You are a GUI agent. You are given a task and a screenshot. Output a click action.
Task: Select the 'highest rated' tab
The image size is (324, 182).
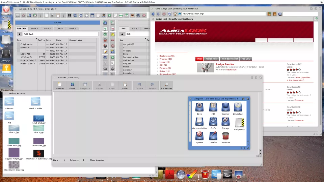tap(212, 59)
